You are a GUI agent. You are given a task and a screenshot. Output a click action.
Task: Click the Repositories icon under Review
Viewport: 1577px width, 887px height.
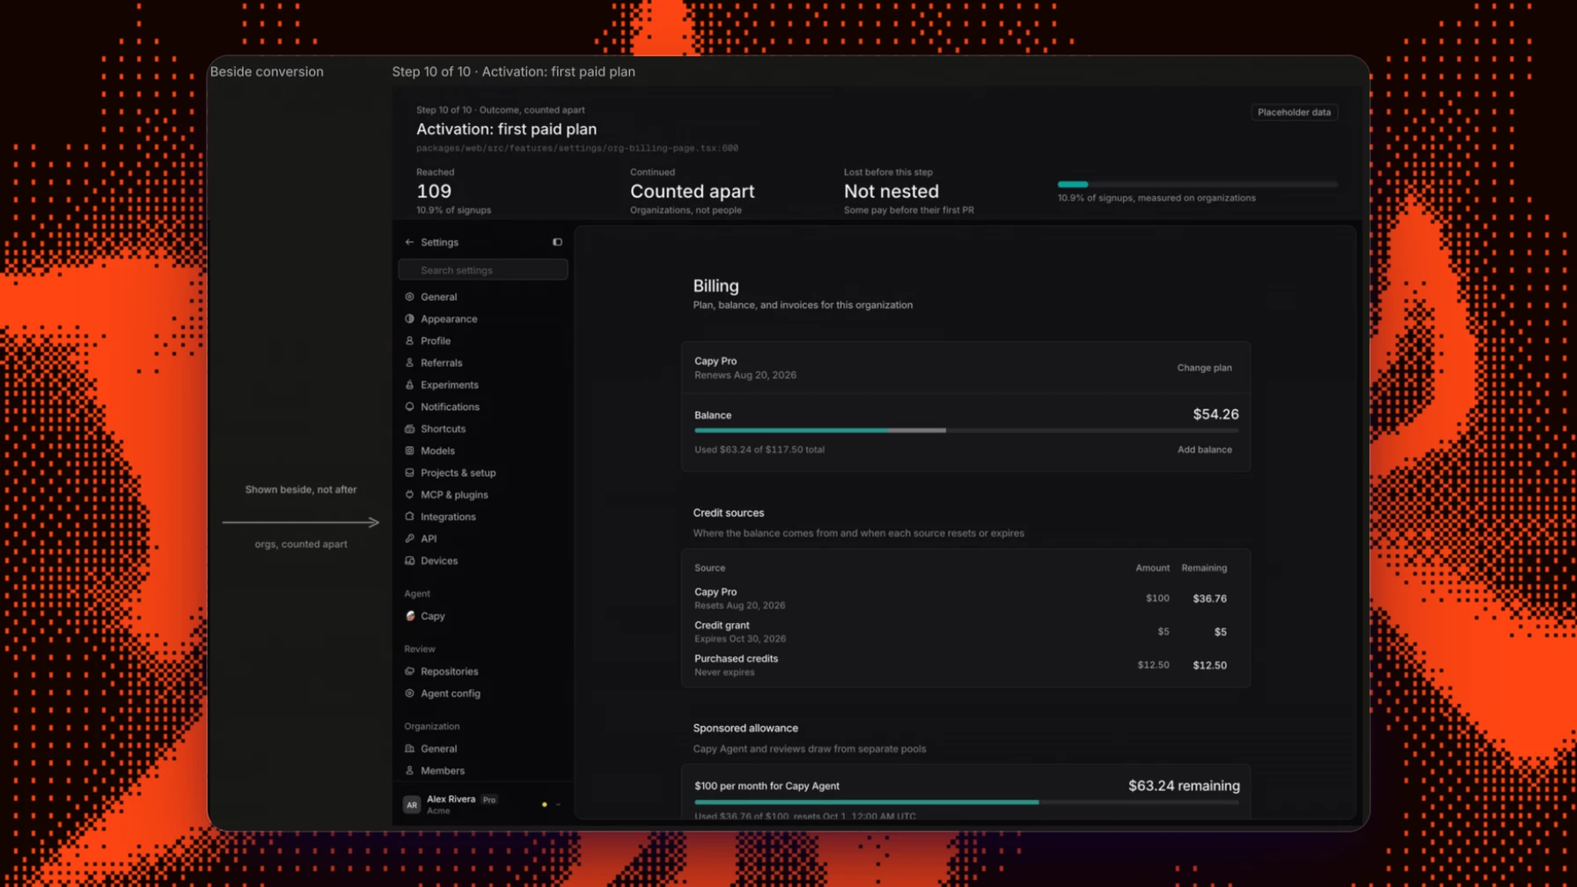tap(409, 671)
